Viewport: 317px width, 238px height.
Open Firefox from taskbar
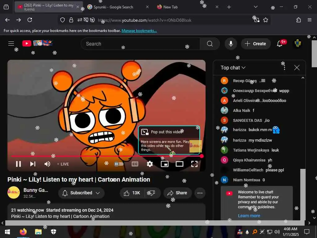tap(23, 232)
